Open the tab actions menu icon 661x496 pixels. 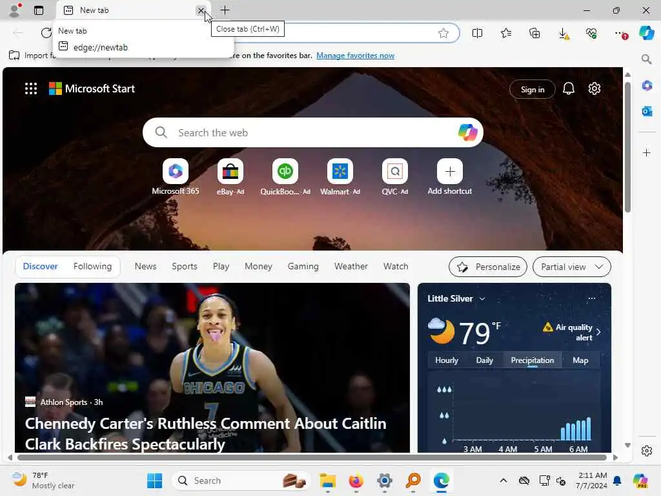39,10
